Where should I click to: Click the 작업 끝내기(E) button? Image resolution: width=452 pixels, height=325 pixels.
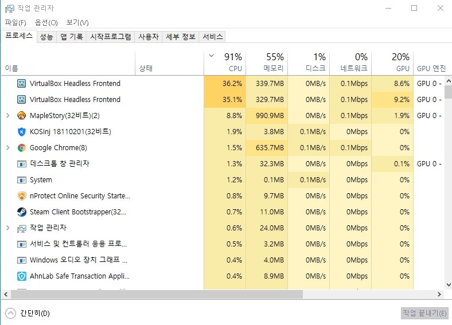coord(424,313)
